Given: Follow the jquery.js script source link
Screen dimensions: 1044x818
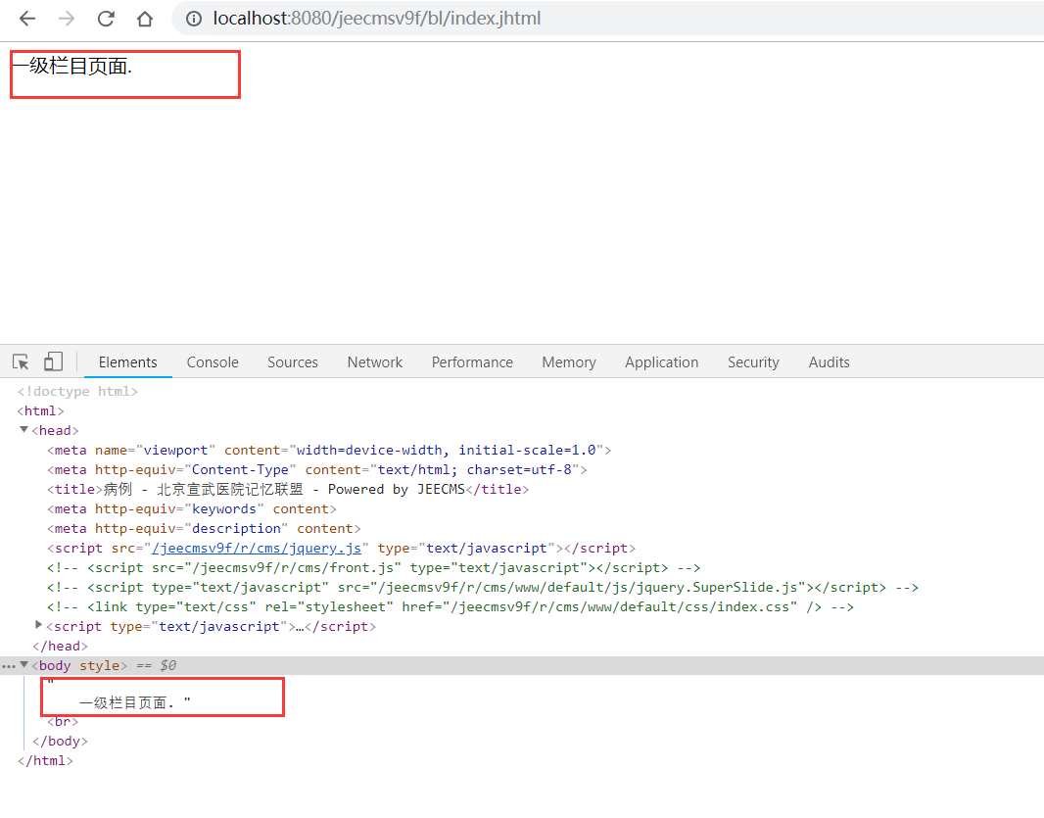Looking at the screenshot, I should (259, 549).
